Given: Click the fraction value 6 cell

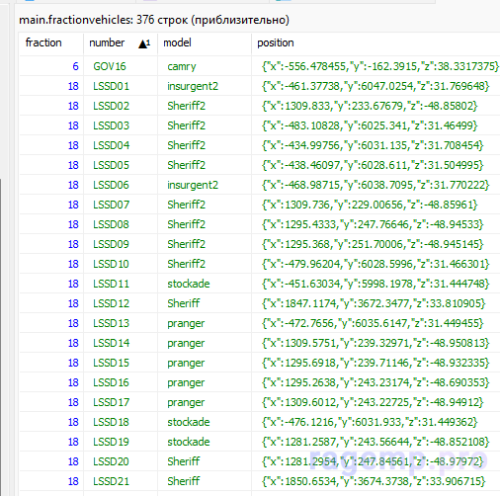Looking at the screenshot, I should 51,66.
